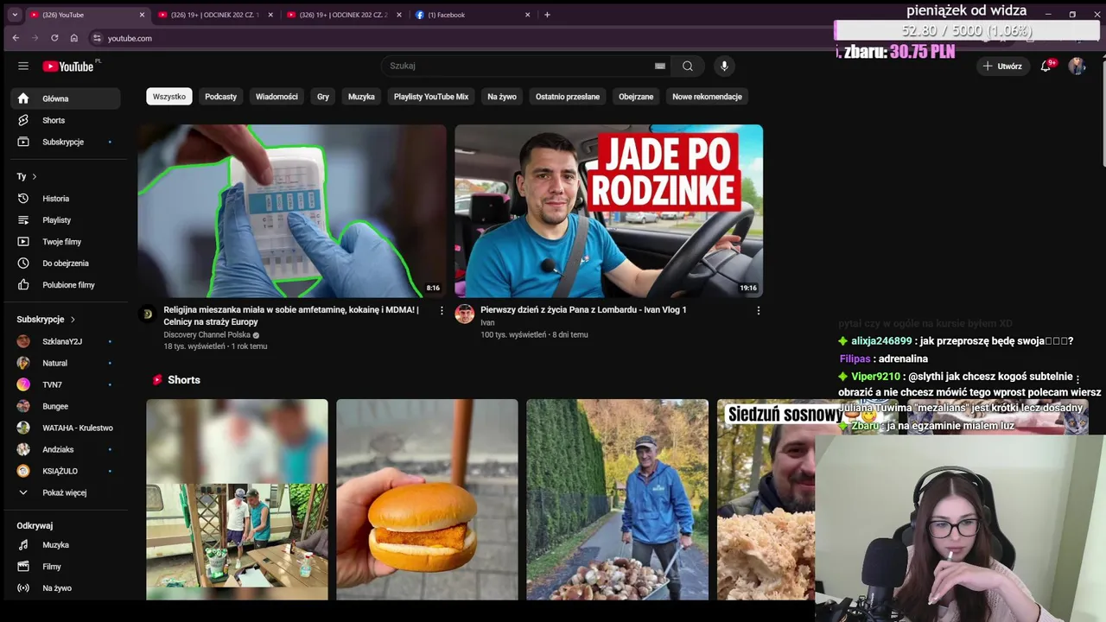The height and width of the screenshot is (622, 1106).
Task: Open the YouTube hamburger guide menu
Action: tap(23, 66)
